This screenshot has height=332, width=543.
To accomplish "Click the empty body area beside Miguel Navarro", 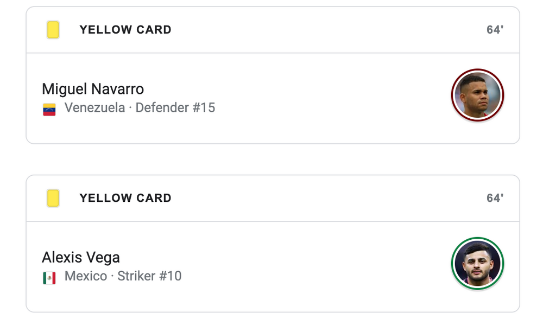I will click(x=326, y=98).
